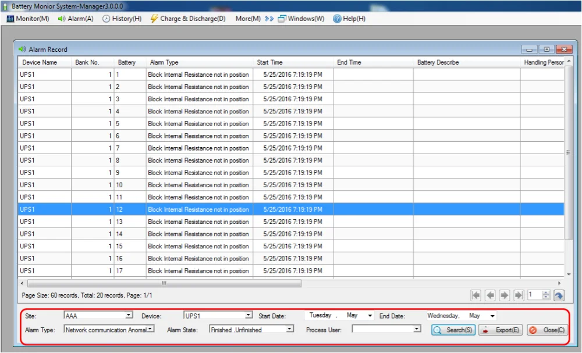Image resolution: width=582 pixels, height=353 pixels.
Task: Go to next page of records
Action: coord(505,295)
